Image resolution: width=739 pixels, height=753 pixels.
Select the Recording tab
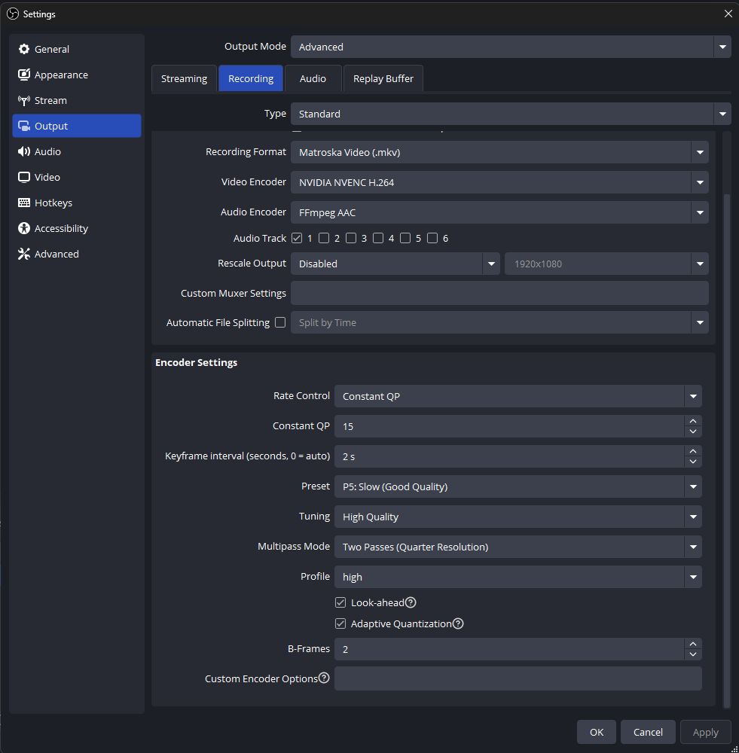pos(251,78)
